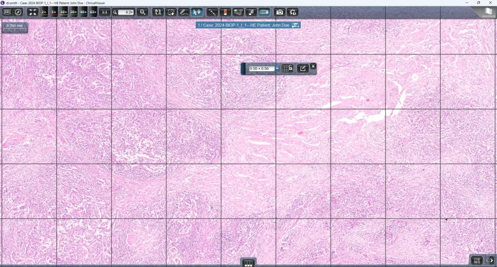The height and width of the screenshot is (267, 497).
Task: Click the case info search icon
Action: [x=296, y=25]
